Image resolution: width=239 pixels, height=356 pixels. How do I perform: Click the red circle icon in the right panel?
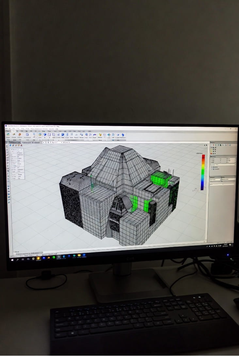[x=211, y=154]
